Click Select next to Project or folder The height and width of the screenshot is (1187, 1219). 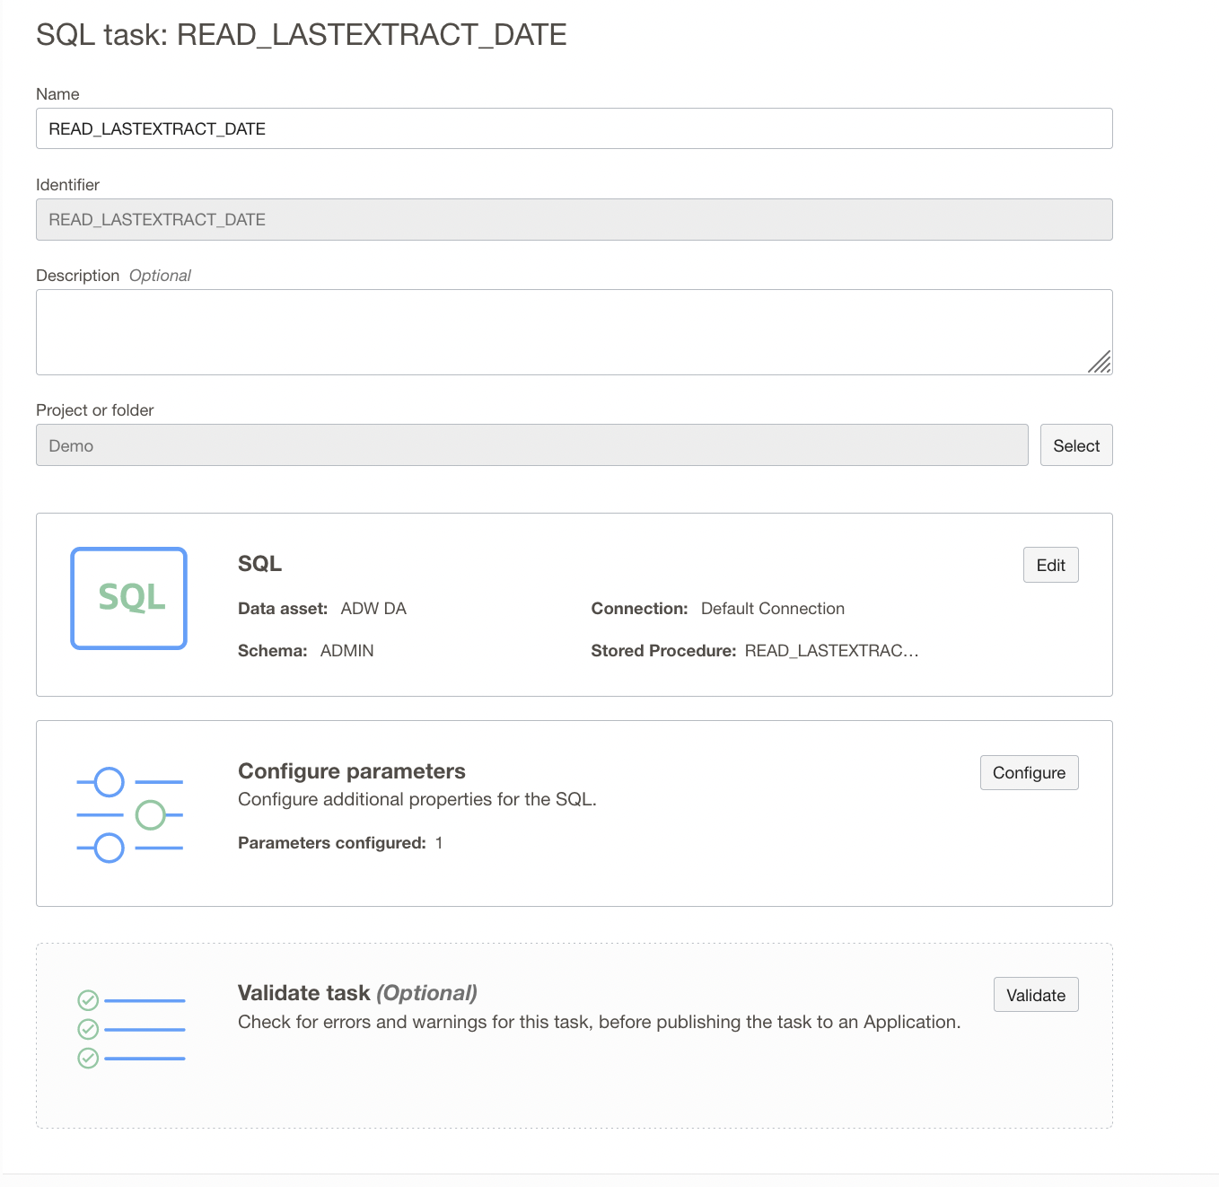coord(1075,444)
